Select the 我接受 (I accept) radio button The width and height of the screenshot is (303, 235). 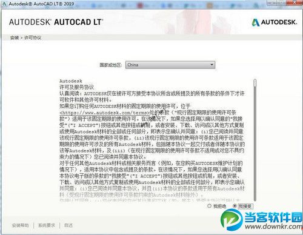click(x=235, y=206)
